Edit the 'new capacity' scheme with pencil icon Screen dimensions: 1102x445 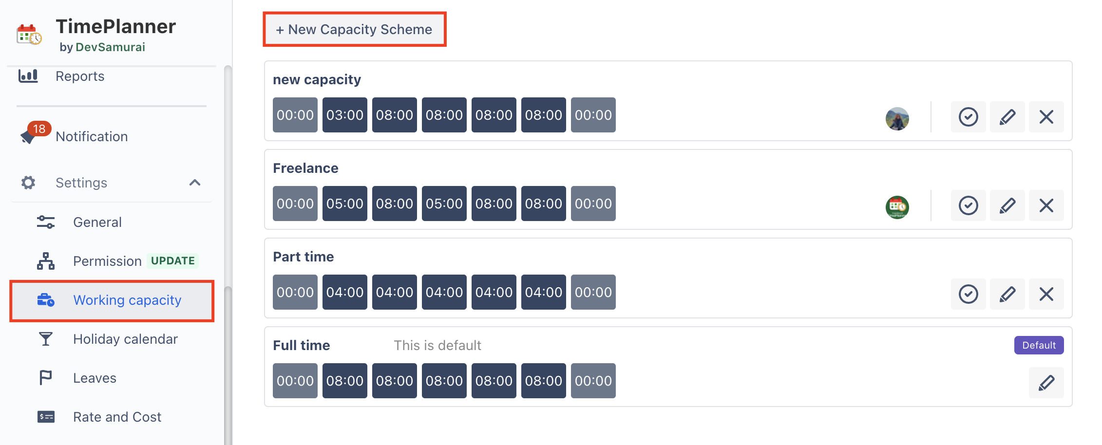pyautogui.click(x=1007, y=117)
